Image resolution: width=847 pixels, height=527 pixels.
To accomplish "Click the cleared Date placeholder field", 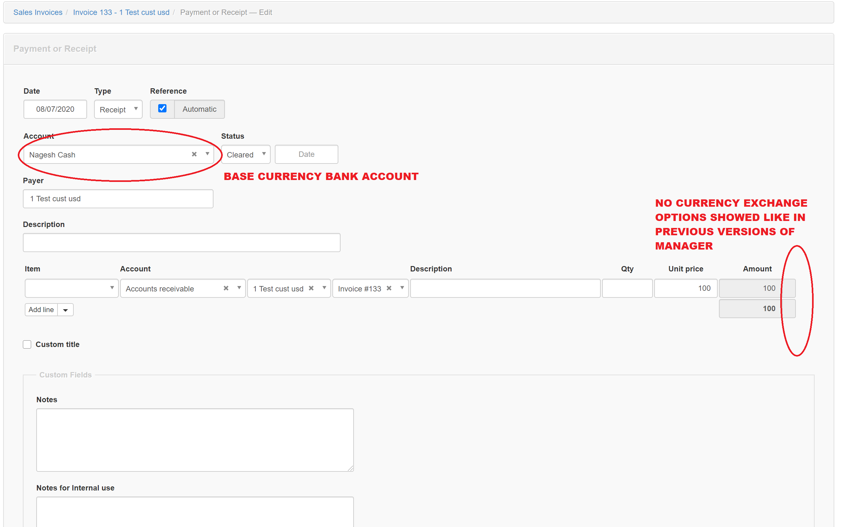I will coord(306,154).
